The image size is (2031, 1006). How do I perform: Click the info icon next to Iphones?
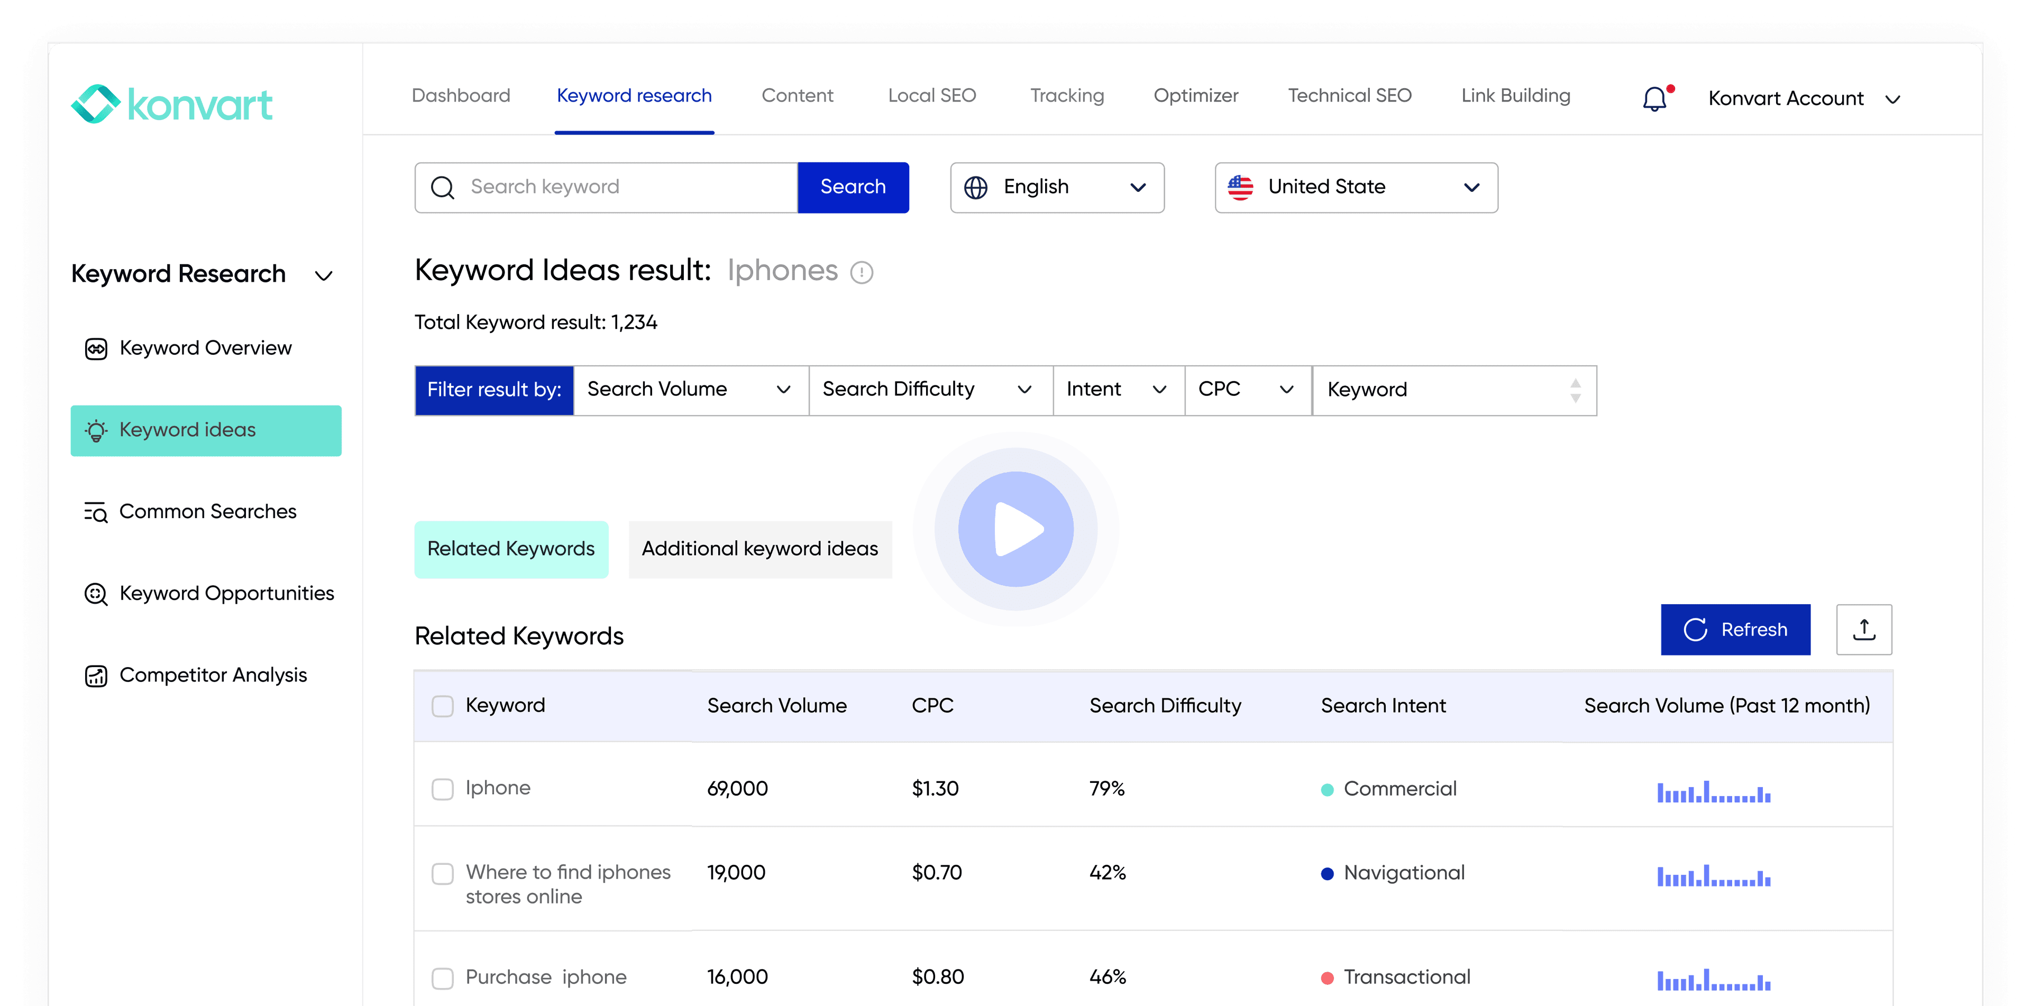click(861, 273)
